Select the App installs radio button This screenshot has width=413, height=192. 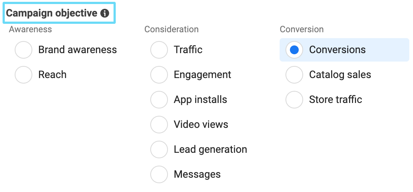coord(159,100)
